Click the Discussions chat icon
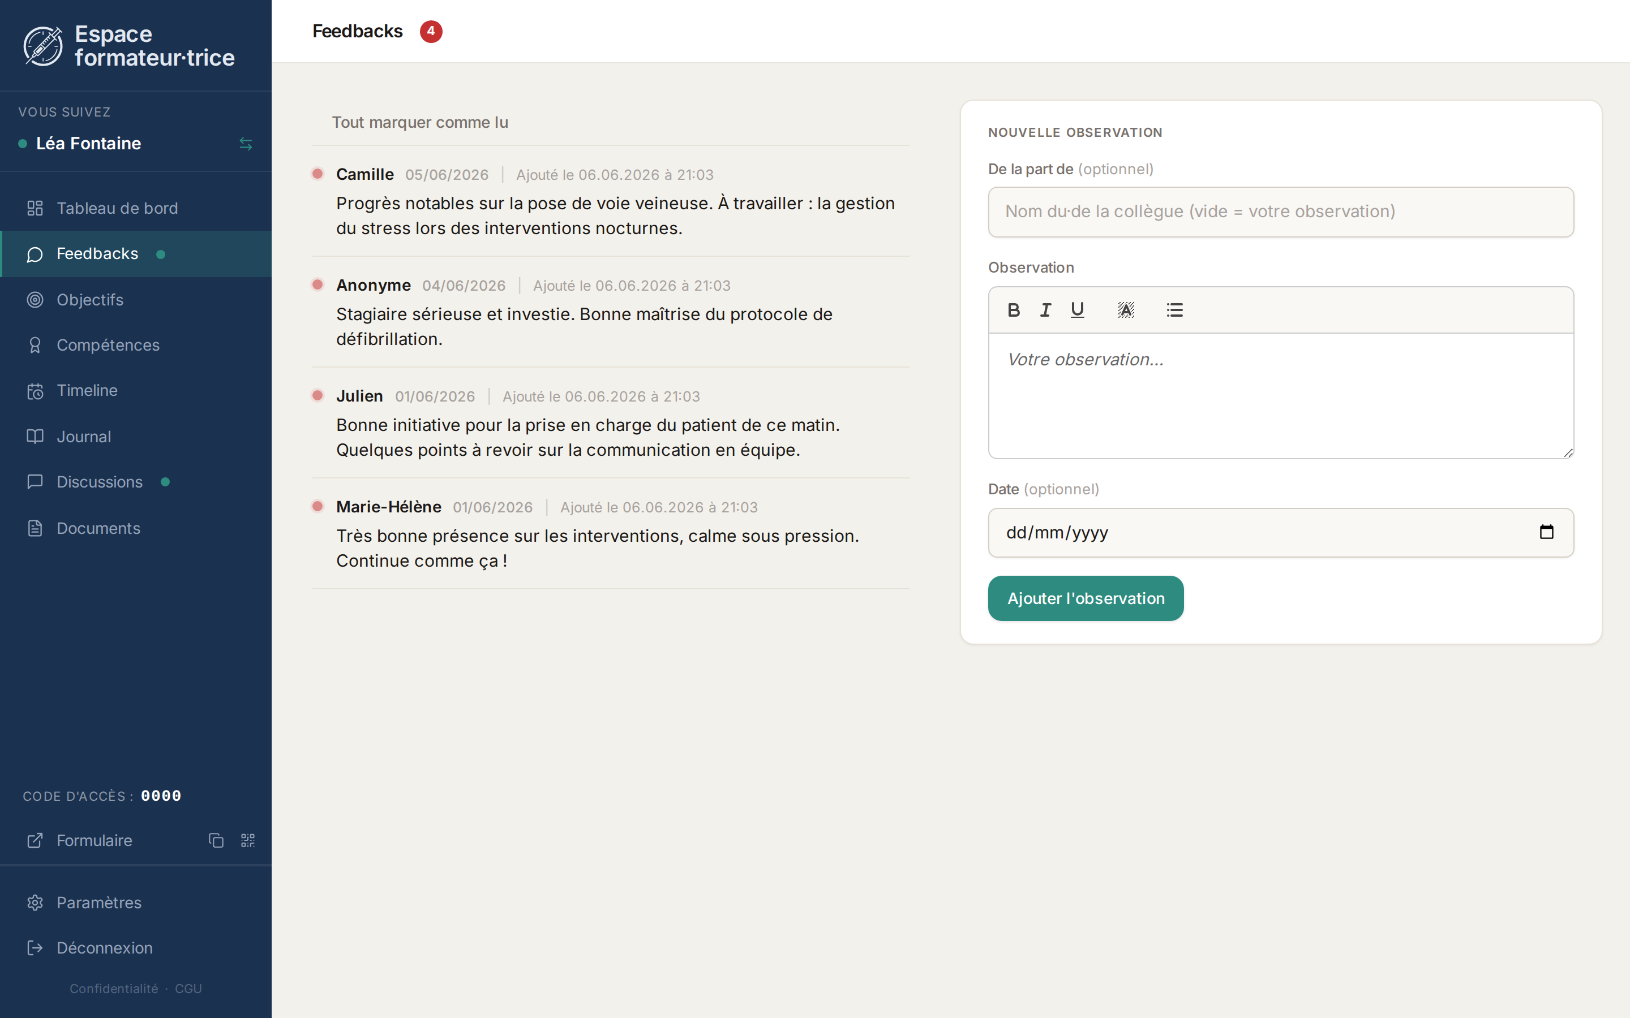 click(x=35, y=482)
